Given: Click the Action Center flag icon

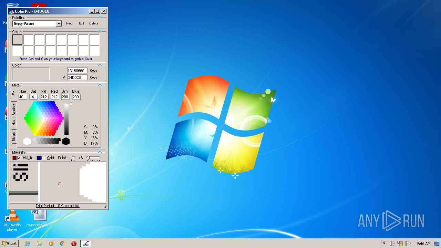Looking at the screenshot, I should 408,244.
